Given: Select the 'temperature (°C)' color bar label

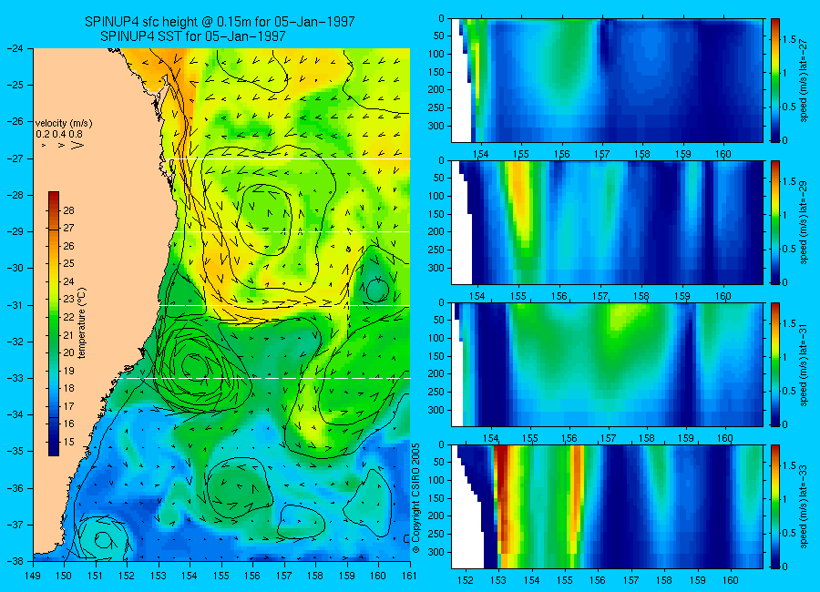Looking at the screenshot, I should point(82,323).
